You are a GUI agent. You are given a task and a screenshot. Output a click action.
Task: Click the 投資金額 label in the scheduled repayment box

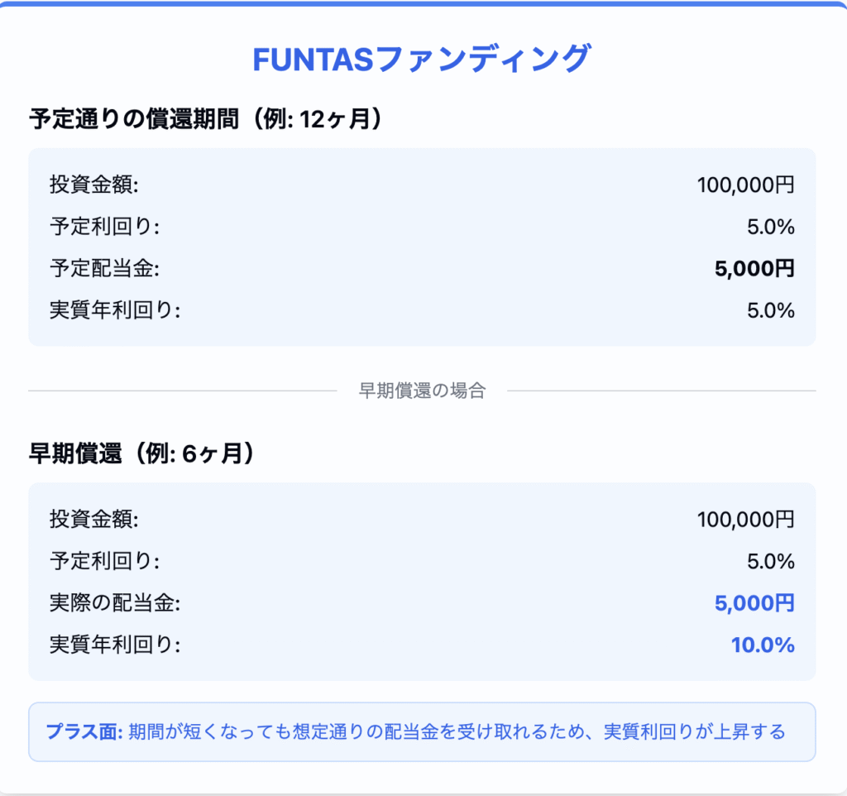[94, 185]
